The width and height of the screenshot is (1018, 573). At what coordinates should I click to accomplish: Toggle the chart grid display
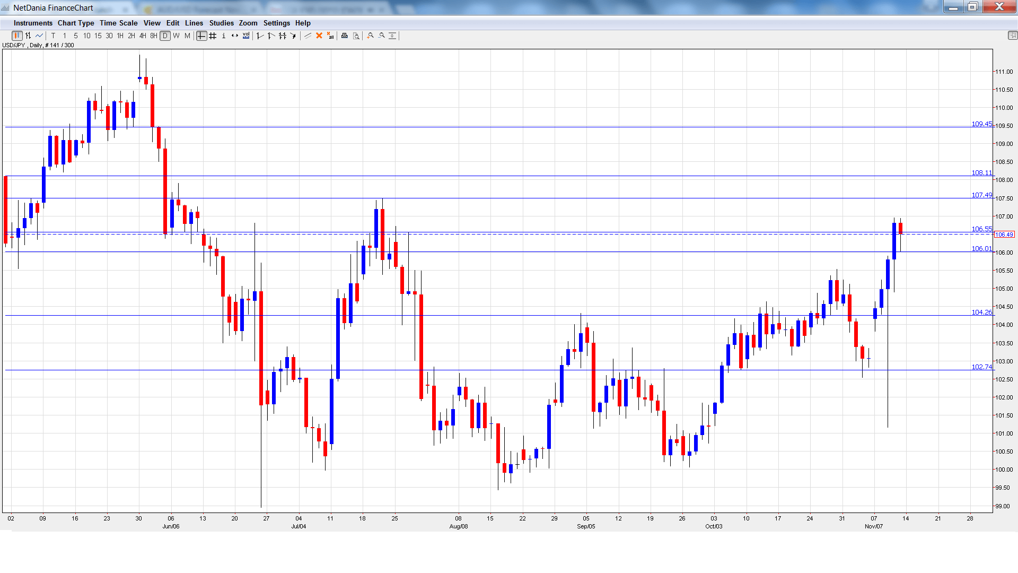(213, 36)
